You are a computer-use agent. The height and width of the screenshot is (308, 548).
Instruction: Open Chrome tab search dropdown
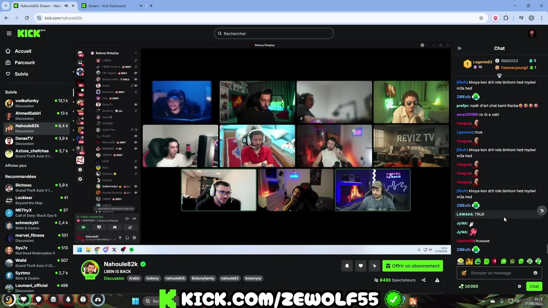point(6,6)
